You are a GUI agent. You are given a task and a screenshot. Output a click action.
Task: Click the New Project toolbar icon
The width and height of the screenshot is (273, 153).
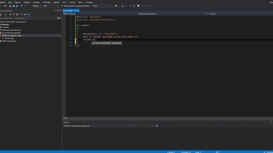tap(5, 6)
